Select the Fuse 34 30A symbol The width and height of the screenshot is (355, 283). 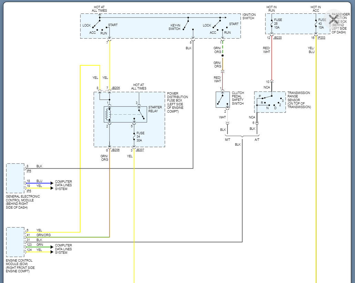click(134, 137)
